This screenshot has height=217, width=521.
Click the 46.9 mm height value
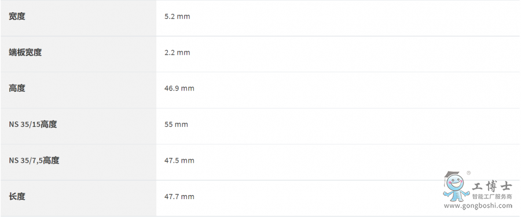coord(179,88)
